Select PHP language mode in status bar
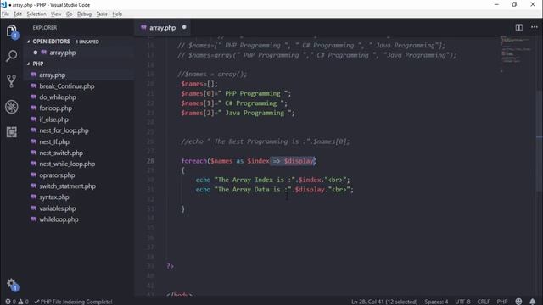This screenshot has width=543, height=305. (x=502, y=302)
